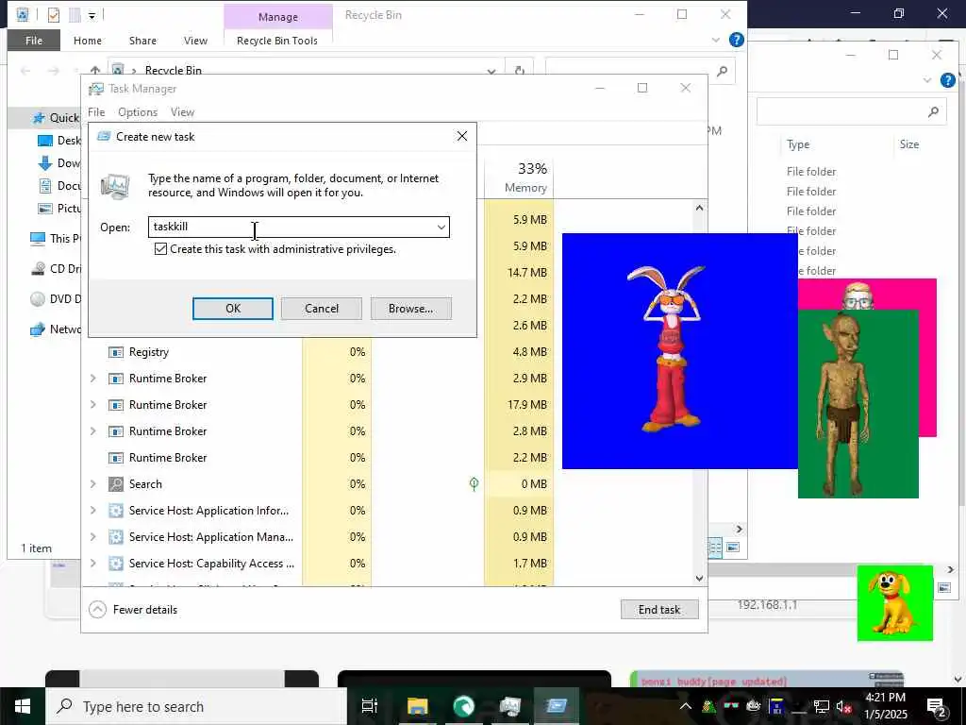Confirm the new task with OK
Screen dimensions: 966x725
click(233, 309)
